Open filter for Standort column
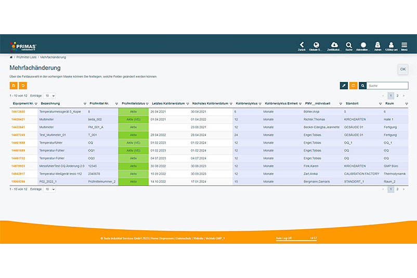 click(380, 104)
